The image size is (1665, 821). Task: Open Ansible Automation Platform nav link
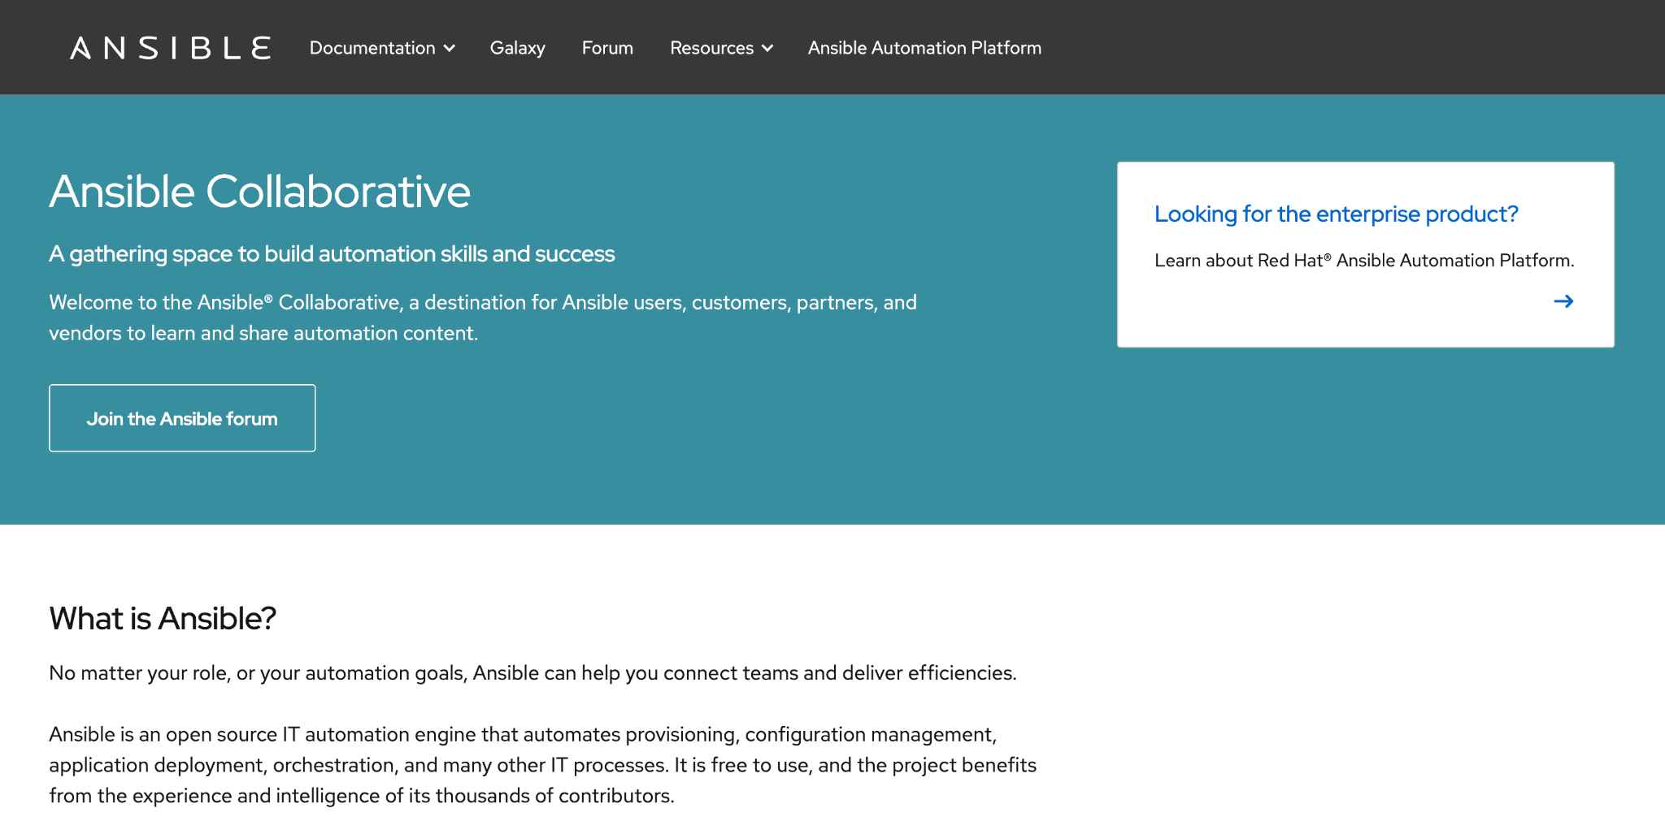pos(924,48)
